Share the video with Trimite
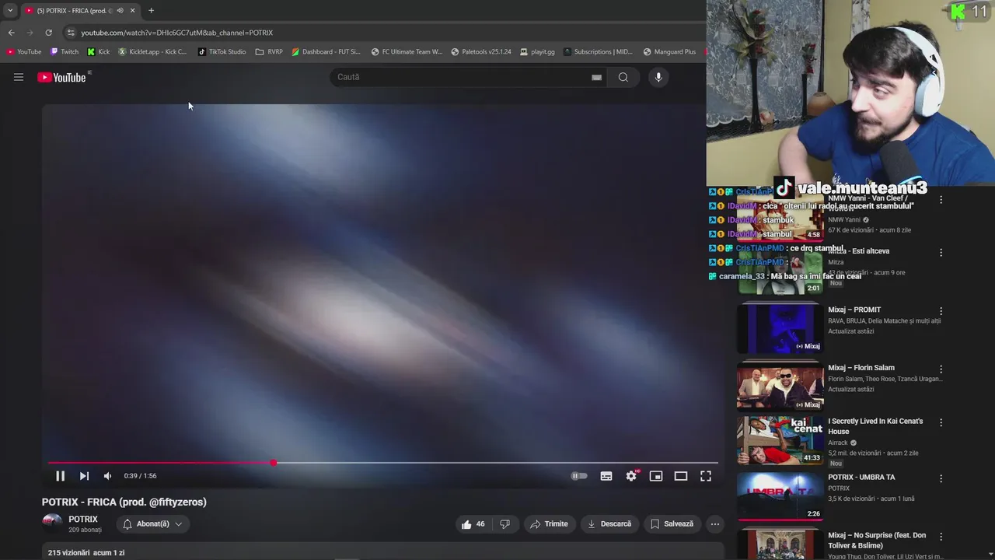 550,524
